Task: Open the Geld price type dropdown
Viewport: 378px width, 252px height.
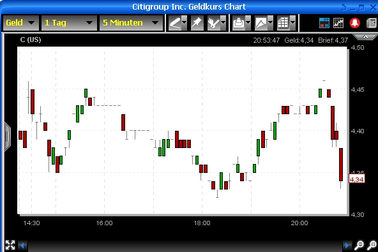Action: pyautogui.click(x=20, y=23)
